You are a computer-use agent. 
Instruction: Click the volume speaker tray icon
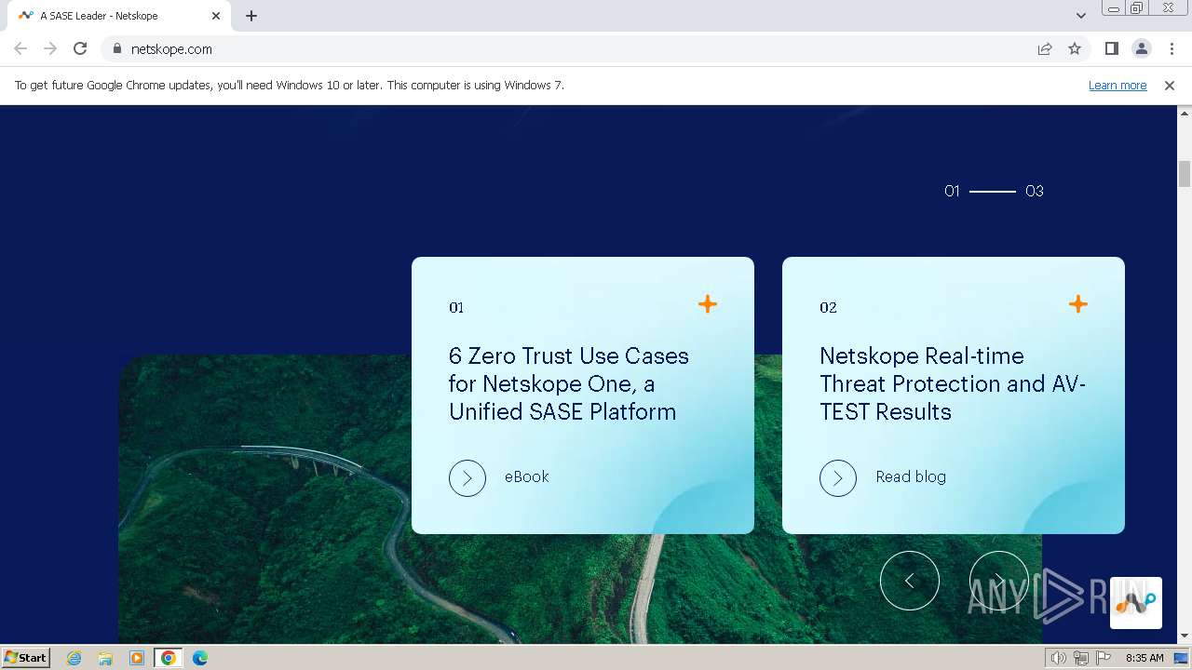1059,658
